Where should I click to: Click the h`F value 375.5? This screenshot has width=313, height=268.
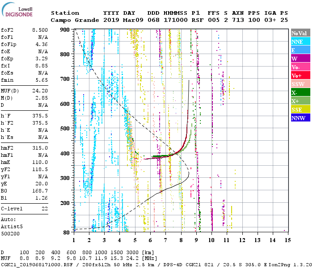[40, 116]
